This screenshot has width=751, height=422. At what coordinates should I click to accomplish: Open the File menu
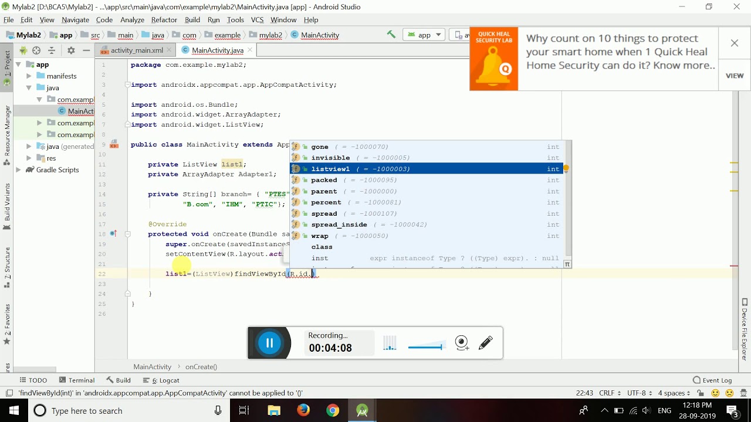pyautogui.click(x=9, y=19)
